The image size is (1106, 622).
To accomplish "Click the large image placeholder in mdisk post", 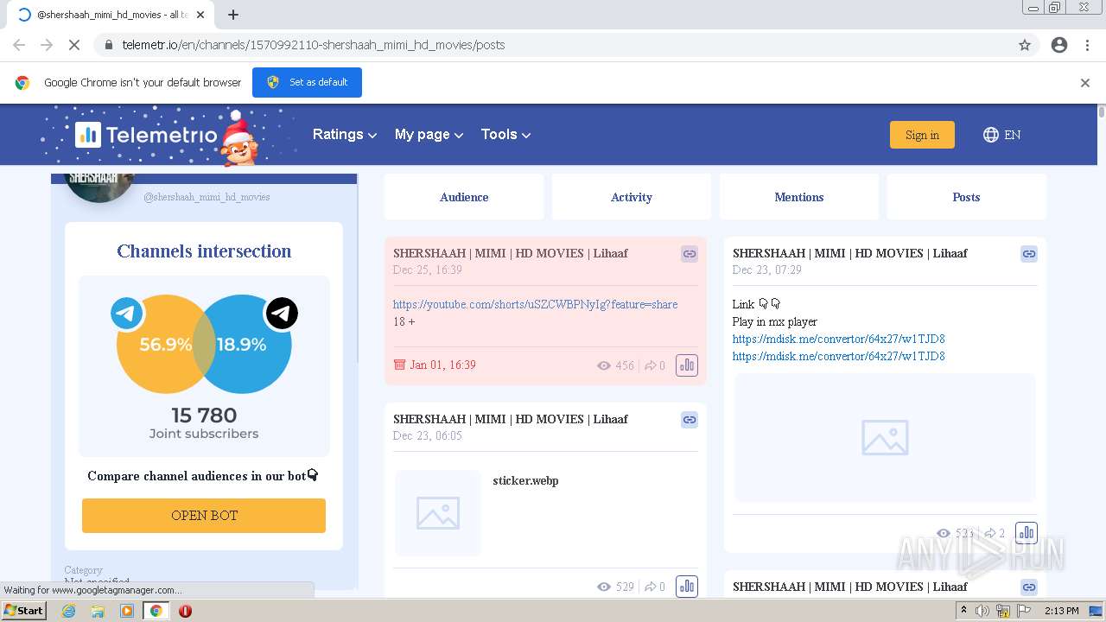I will [885, 438].
